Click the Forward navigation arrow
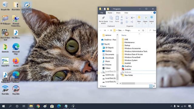194x109 pixels. pyautogui.click(x=105, y=30)
